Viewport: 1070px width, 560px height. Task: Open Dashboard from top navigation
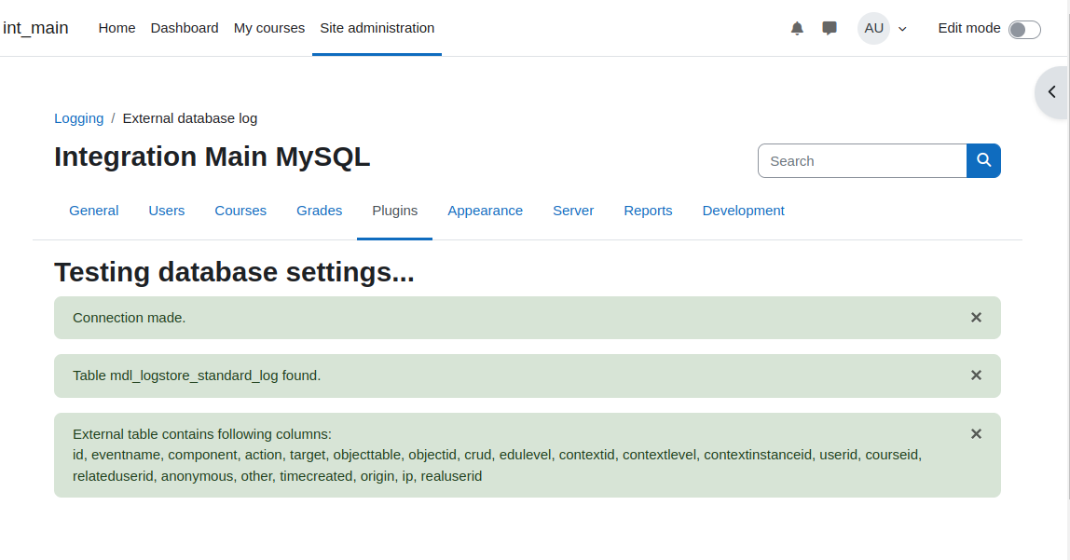click(185, 28)
